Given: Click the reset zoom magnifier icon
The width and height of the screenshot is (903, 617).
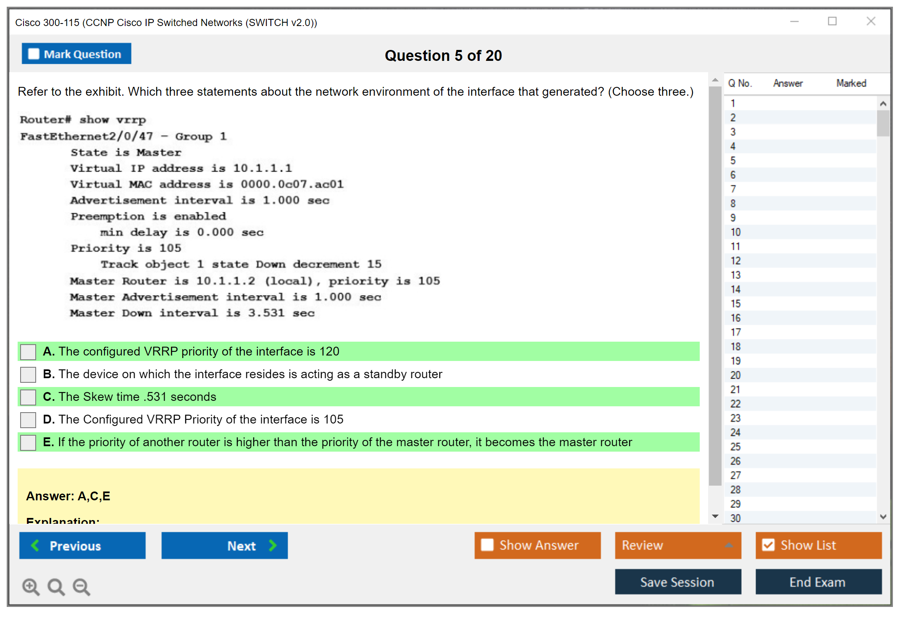Looking at the screenshot, I should pyautogui.click(x=56, y=586).
